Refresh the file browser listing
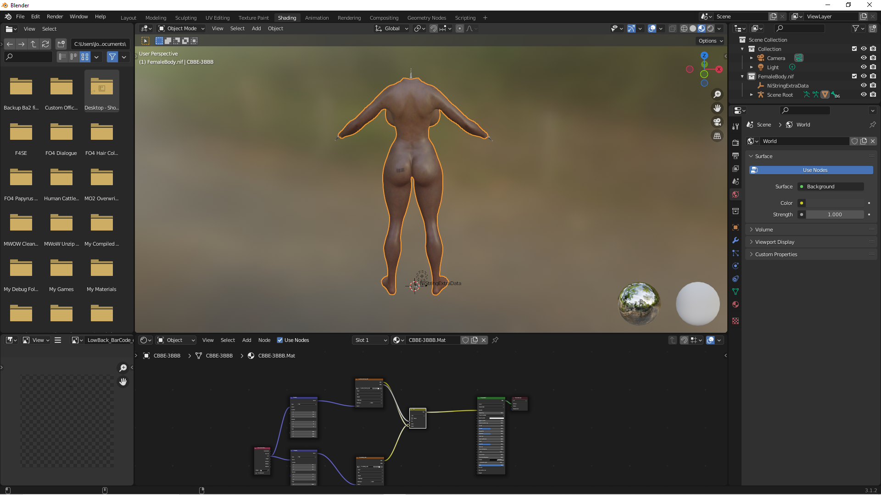Viewport: 881px width, 495px height. (x=45, y=44)
